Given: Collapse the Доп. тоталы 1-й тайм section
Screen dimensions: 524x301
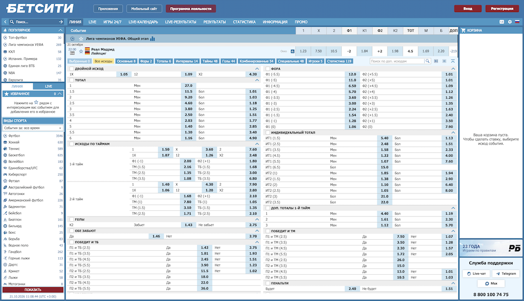Looking at the screenshot, I should pos(453,208).
